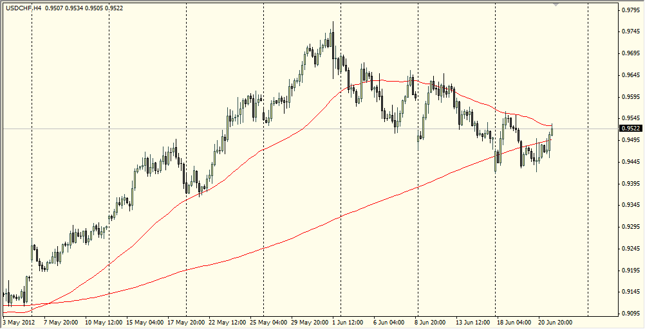Click the 0.9595 price axis label
This screenshot has height=329, width=645.
point(632,97)
